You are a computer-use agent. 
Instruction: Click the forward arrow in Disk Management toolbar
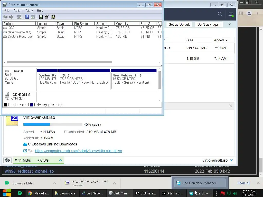[x=11, y=17]
